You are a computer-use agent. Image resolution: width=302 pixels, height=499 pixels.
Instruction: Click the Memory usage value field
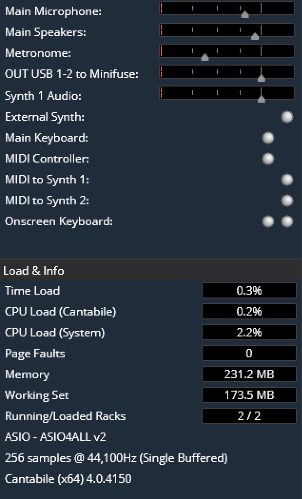249,374
